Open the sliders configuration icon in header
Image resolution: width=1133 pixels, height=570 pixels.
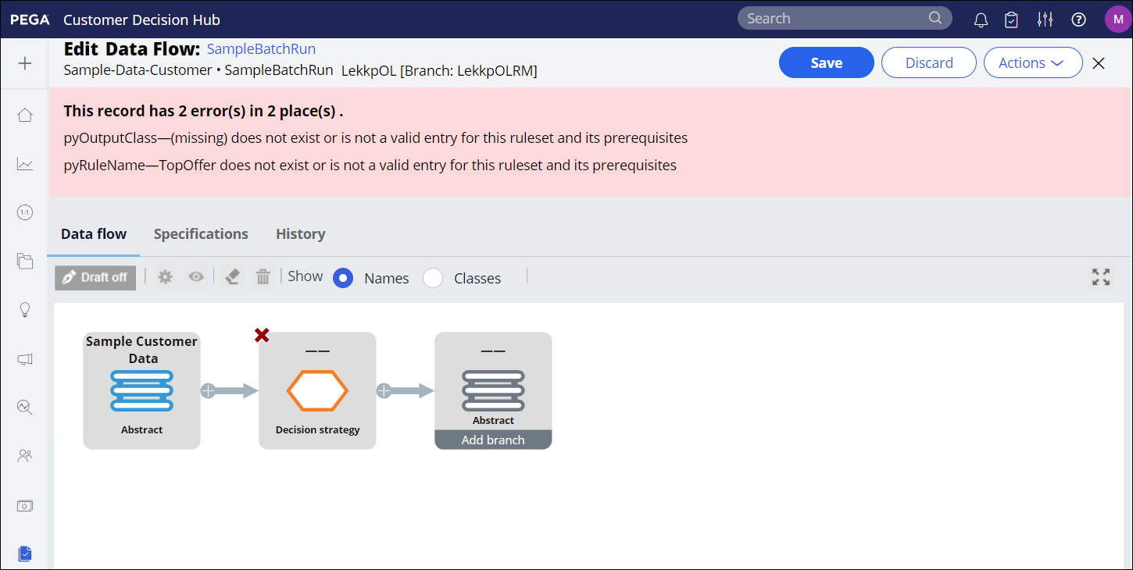click(1045, 20)
